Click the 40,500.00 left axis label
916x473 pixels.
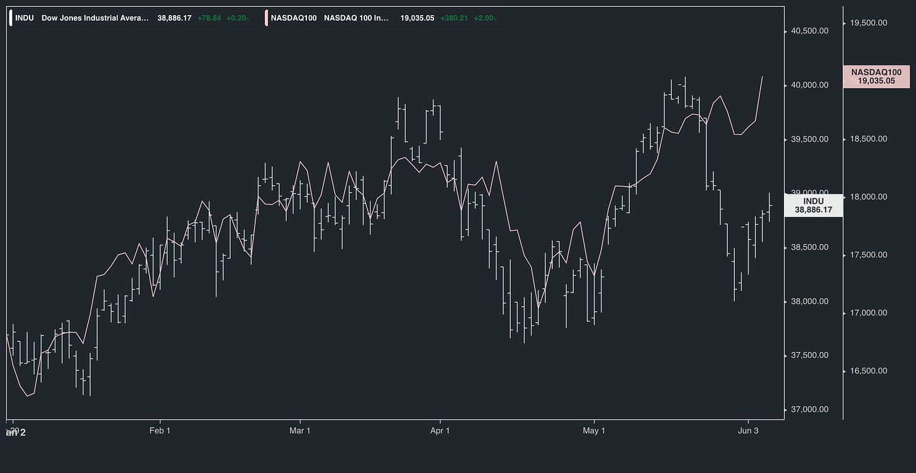pyautogui.click(x=810, y=31)
